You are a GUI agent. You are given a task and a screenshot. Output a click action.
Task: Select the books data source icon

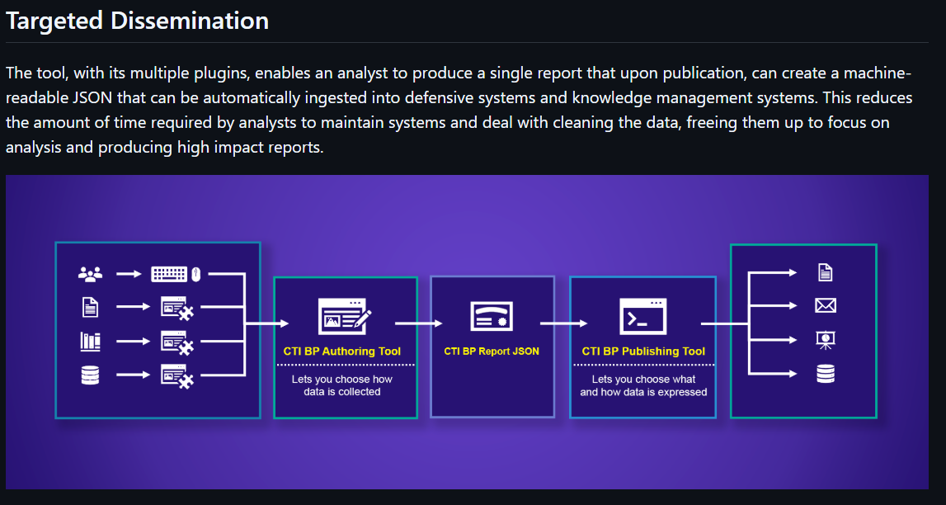click(x=89, y=340)
